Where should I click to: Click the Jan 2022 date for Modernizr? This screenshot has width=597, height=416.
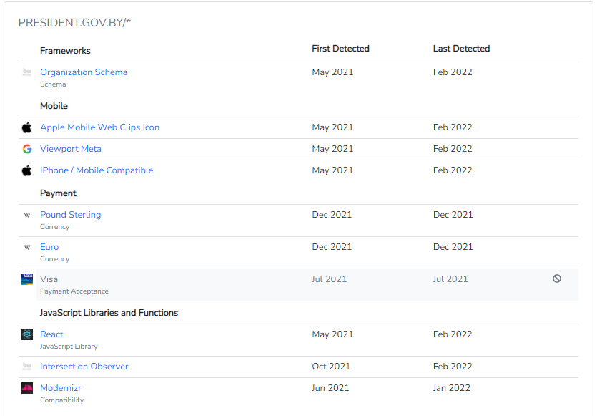[x=452, y=388]
